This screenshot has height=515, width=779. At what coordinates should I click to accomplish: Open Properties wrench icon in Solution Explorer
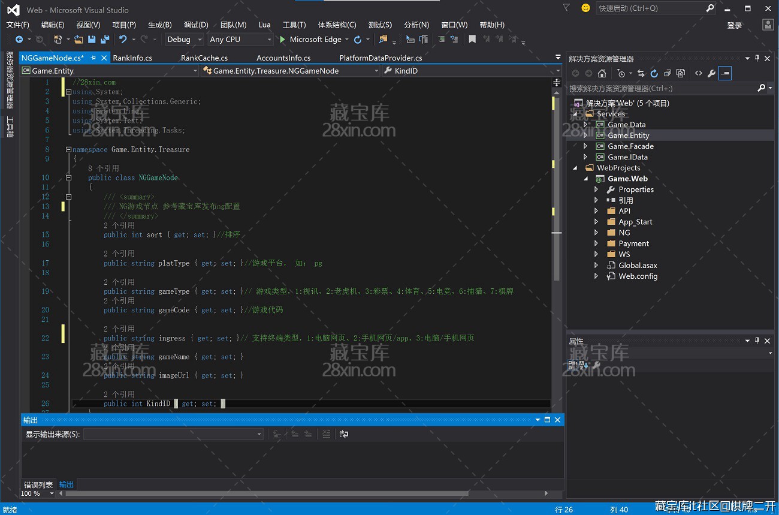click(711, 73)
